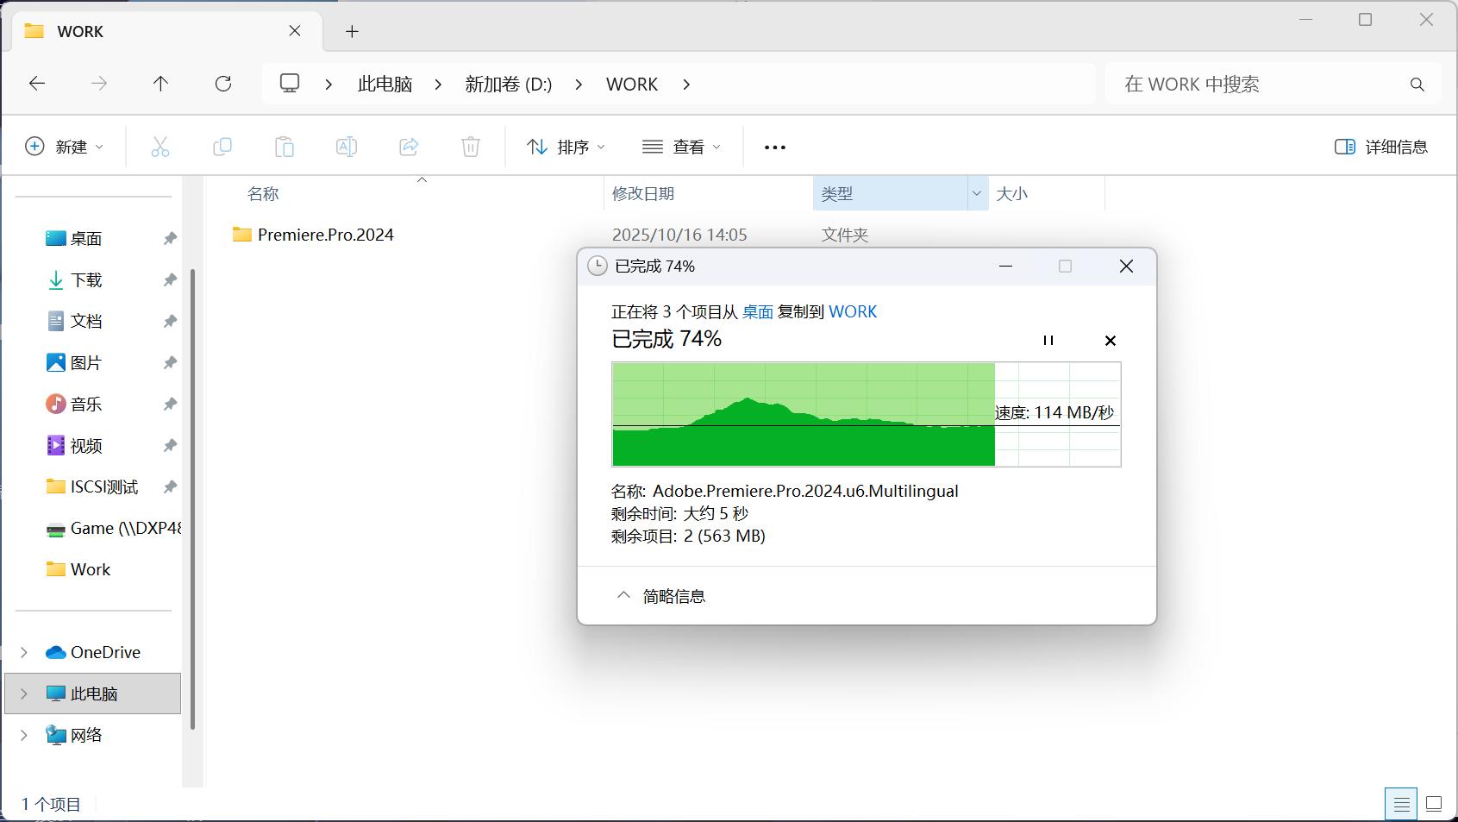This screenshot has height=822, width=1458.
Task: Click the Paste clipboard icon
Action: click(285, 147)
